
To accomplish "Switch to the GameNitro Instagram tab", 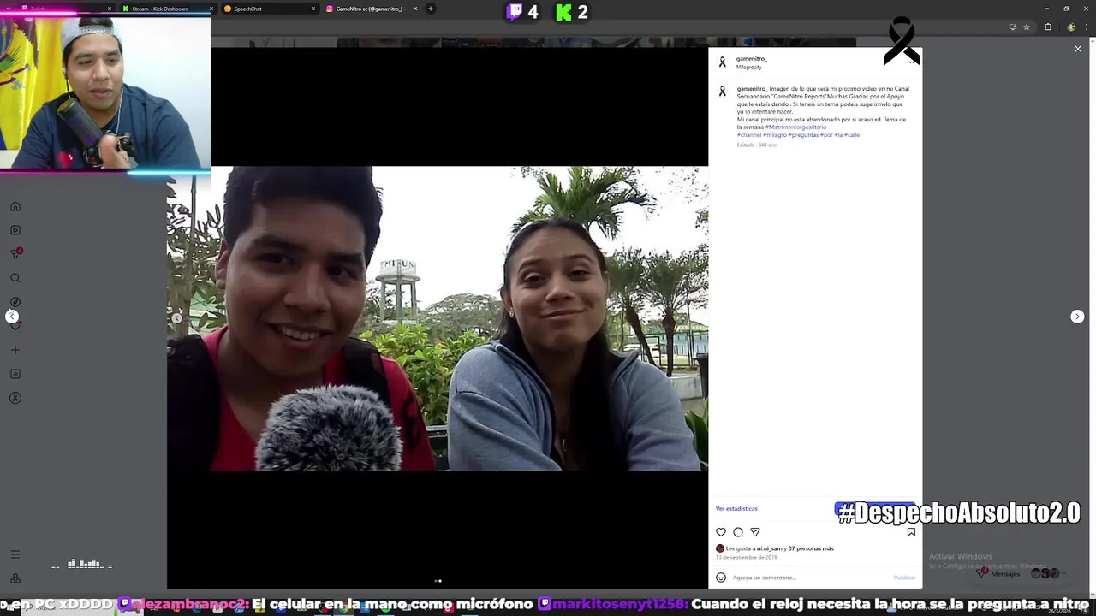I will pos(371,9).
